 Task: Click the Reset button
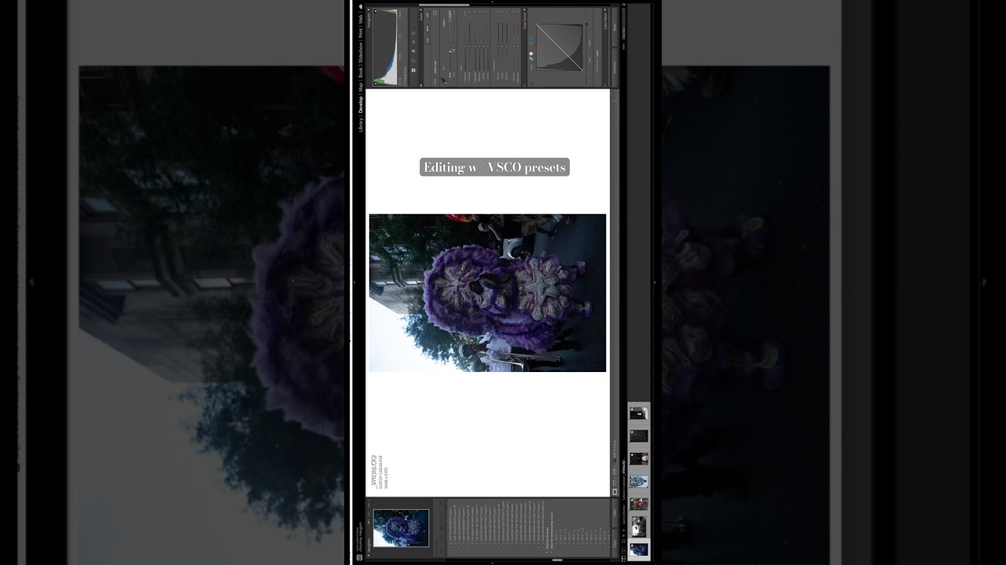[615, 27]
